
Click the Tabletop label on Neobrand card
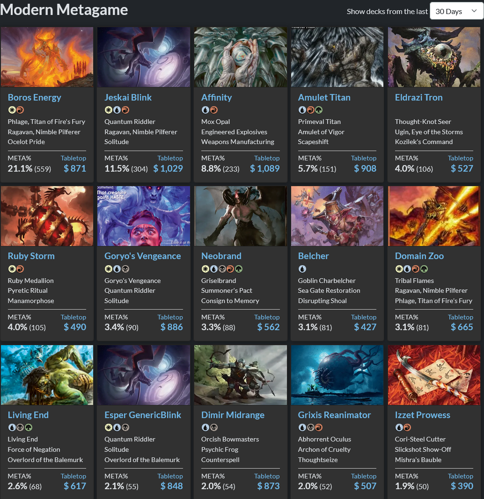click(267, 317)
